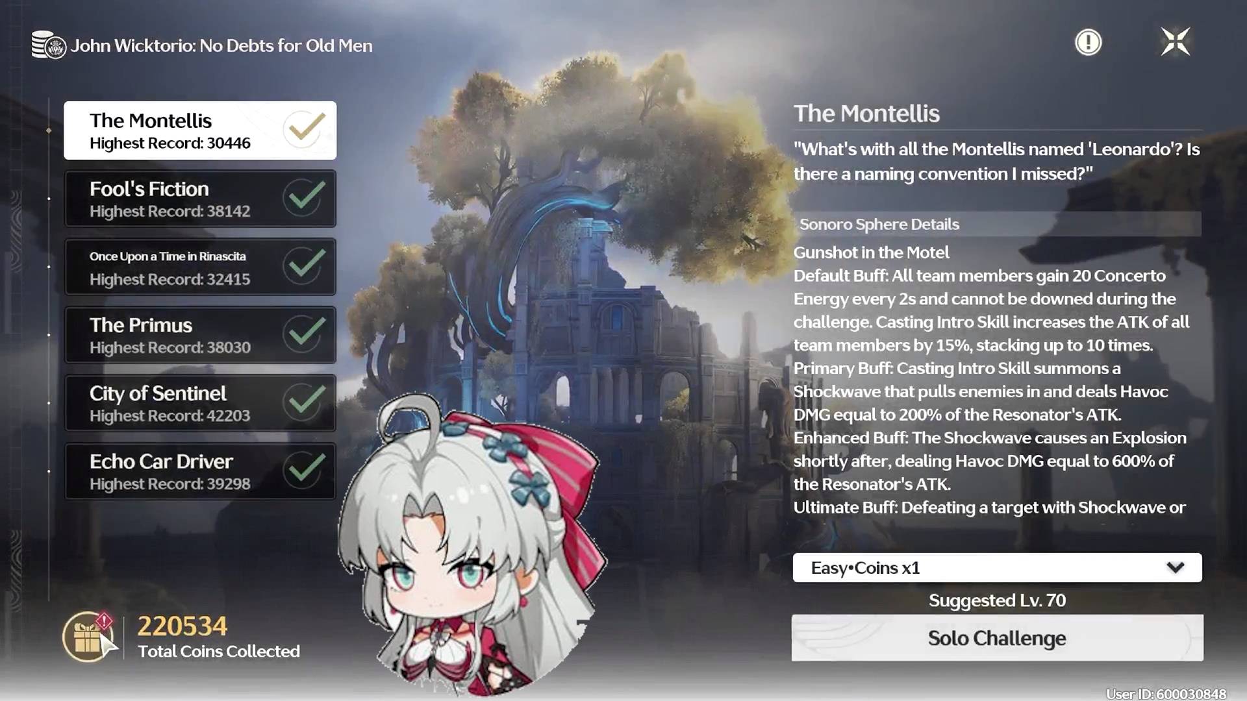
Task: Click the Total Coins Collected counter
Action: click(218, 637)
